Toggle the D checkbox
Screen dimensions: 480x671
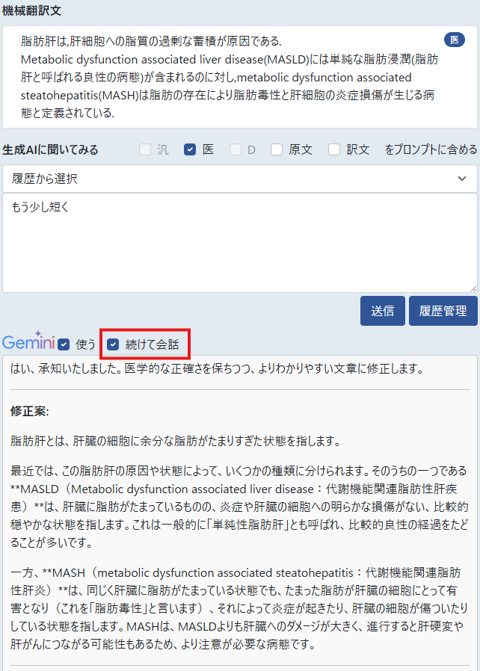236,149
